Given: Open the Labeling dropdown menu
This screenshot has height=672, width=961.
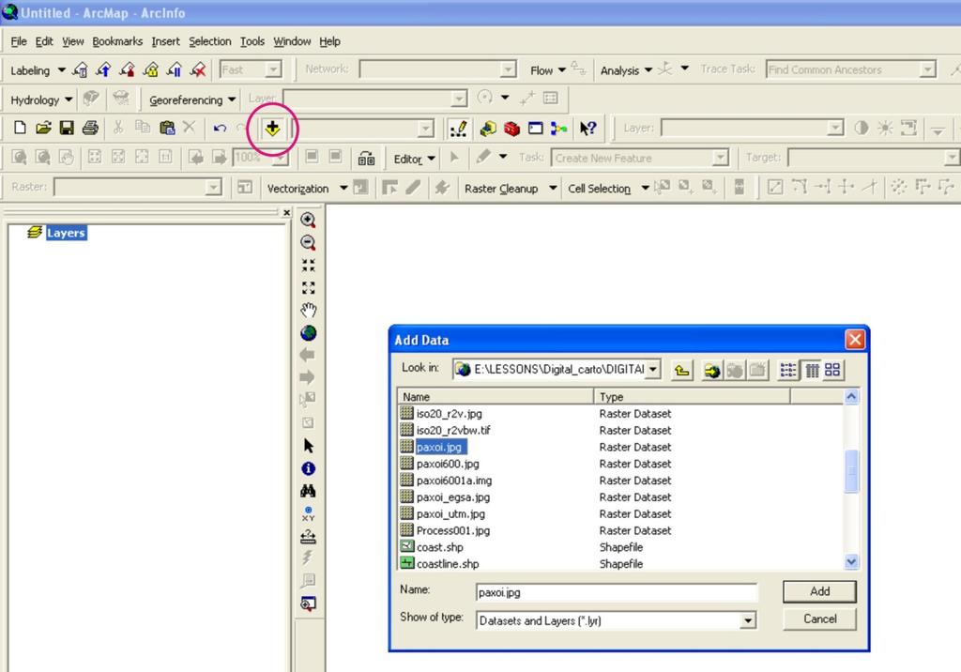Looking at the screenshot, I should [38, 69].
